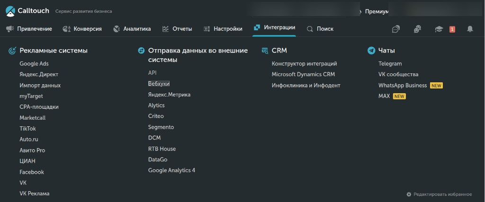Image resolution: width=485 pixels, height=202 pixels.
Task: Open TikTok integration
Action: click(x=27, y=129)
